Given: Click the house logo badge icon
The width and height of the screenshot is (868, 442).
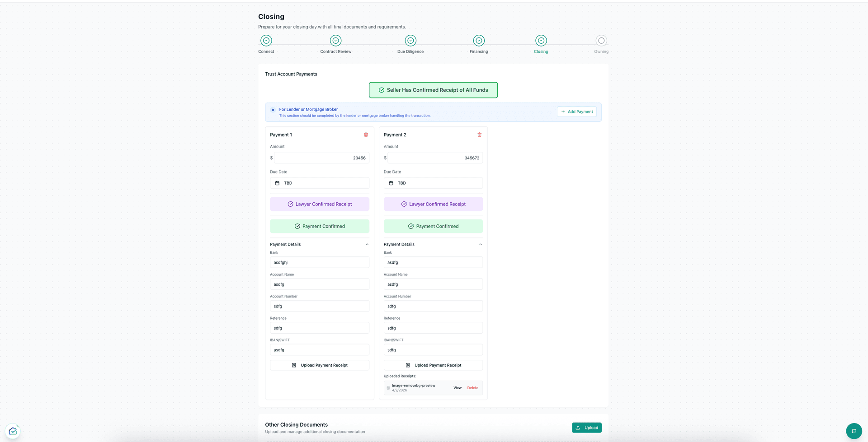Looking at the screenshot, I should click(13, 431).
